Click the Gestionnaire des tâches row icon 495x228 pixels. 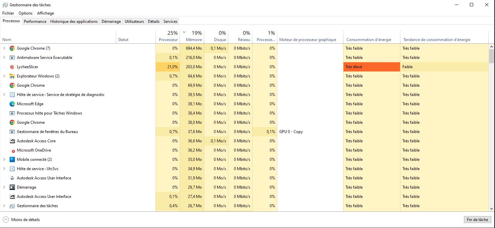click(12, 206)
